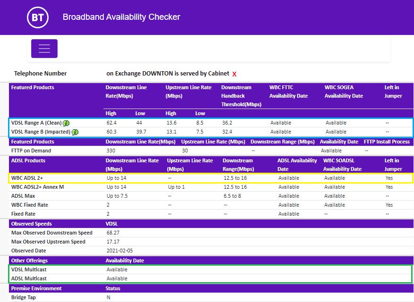Click the VDSL Multicast entry
Viewport: 414px width, 302px height.
tap(29, 269)
